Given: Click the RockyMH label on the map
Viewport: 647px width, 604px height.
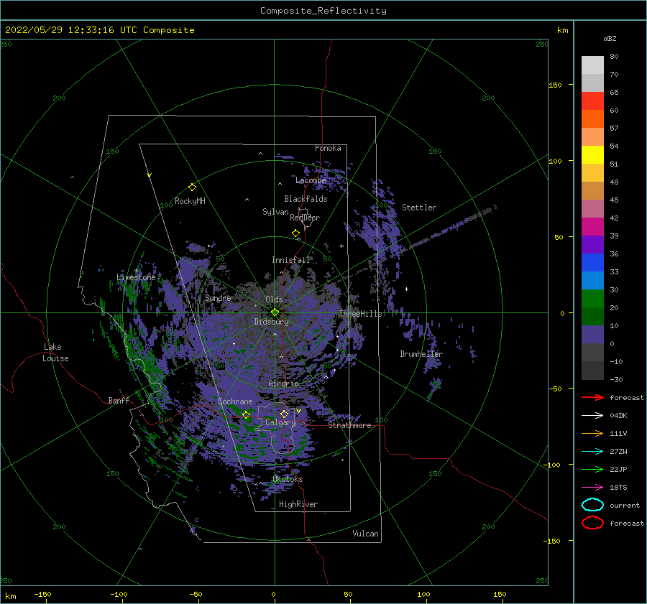Looking at the screenshot, I should pyautogui.click(x=190, y=201).
